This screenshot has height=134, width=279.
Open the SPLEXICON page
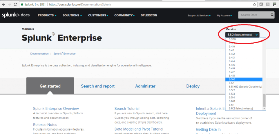click(x=149, y=15)
